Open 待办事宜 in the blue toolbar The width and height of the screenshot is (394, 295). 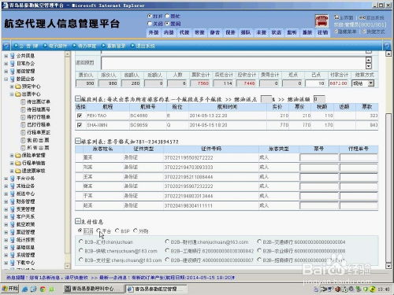pos(87,46)
